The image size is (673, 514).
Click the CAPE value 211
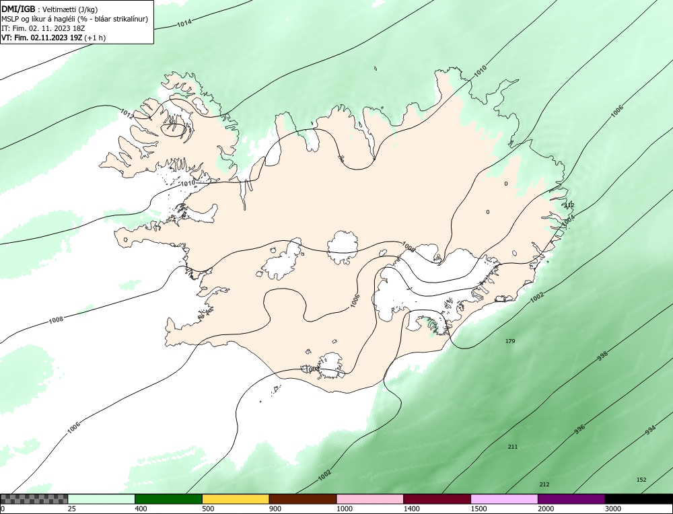(512, 447)
